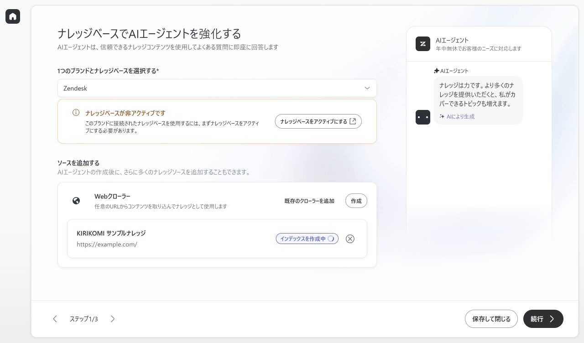Viewport: 584px width, 343px height.
Task: Click the ソースを追加する heading
Action: coord(78,163)
